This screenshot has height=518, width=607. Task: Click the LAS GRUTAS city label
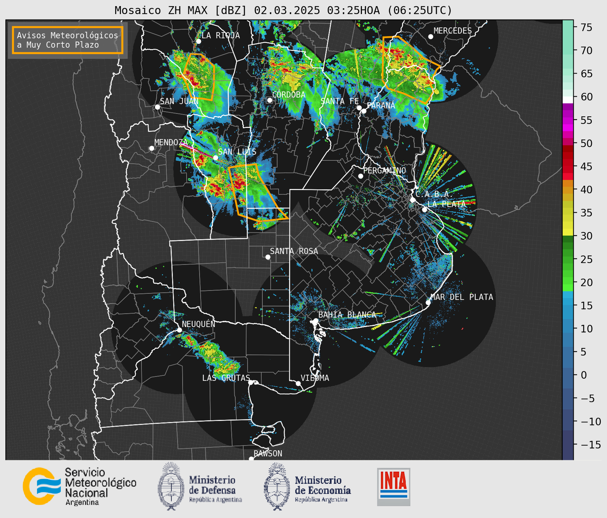coord(226,378)
